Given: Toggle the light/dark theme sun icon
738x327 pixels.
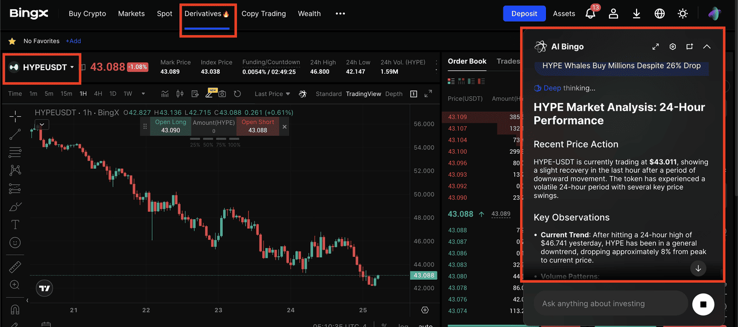Looking at the screenshot, I should click(683, 13).
